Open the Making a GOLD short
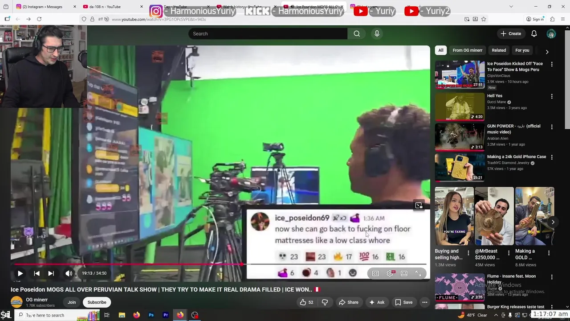This screenshot has height=321, width=570. click(534, 216)
